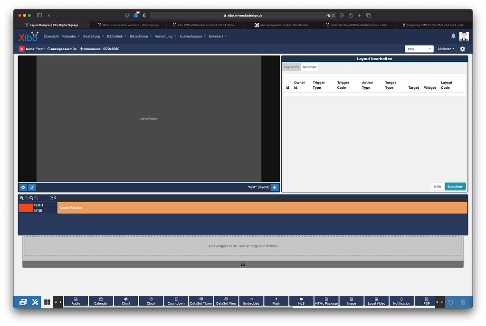Open the layout selector showing test

418,48
